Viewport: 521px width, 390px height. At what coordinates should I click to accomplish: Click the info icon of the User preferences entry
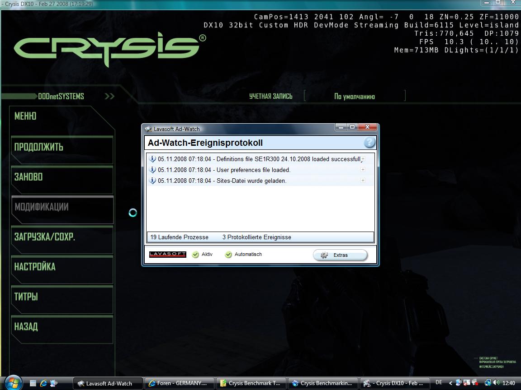pyautogui.click(x=152, y=170)
